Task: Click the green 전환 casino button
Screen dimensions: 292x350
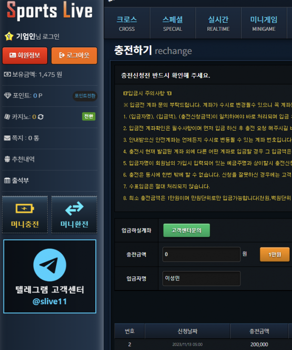Action: point(89,117)
